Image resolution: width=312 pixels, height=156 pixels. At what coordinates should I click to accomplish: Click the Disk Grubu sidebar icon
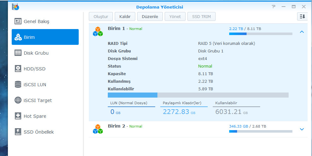[18, 53]
